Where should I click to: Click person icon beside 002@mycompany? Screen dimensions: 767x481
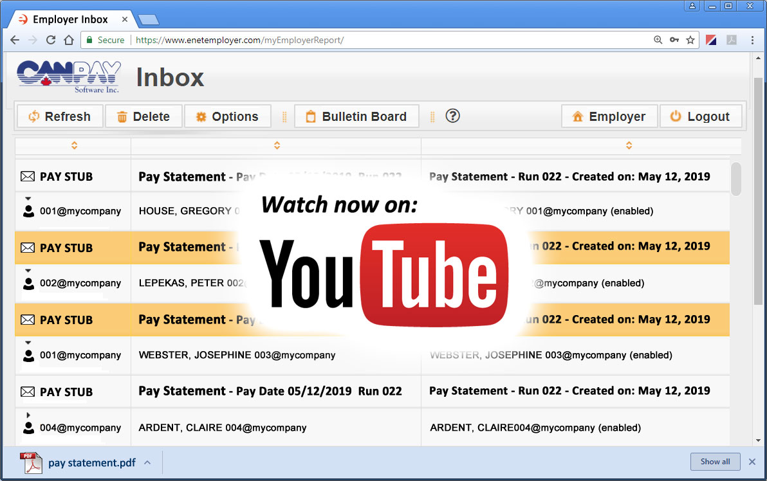tap(29, 284)
